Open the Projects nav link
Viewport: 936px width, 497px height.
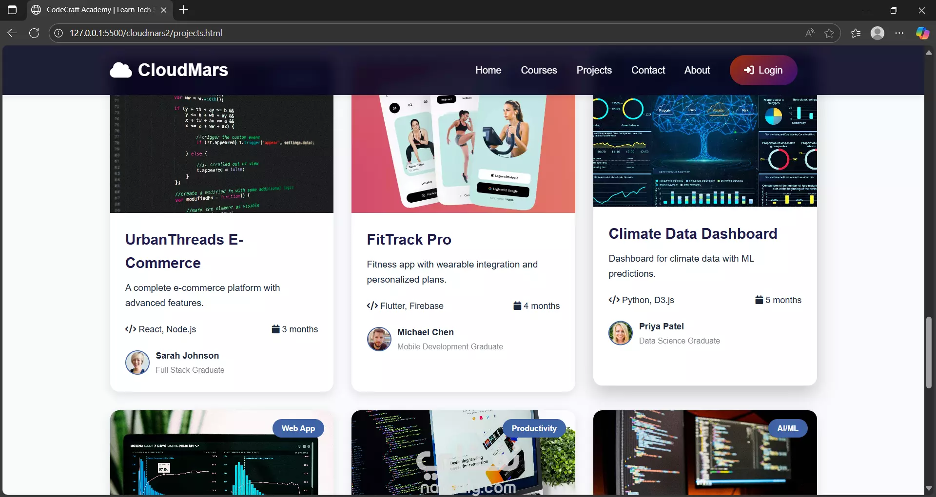tap(594, 70)
